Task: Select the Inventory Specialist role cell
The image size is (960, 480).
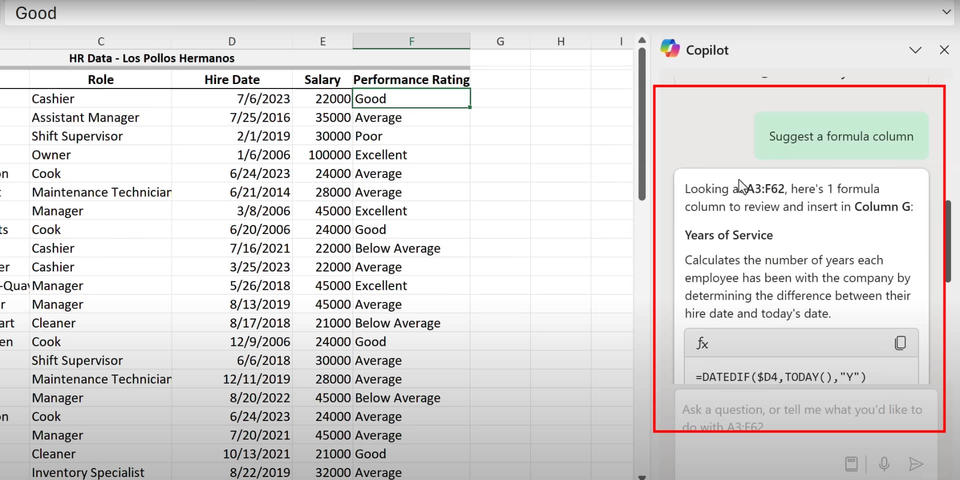Action: coord(101,472)
